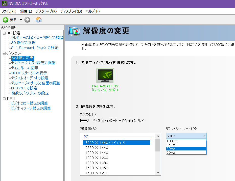
Task: Click ディスプレイ category label
Action: coord(15,53)
